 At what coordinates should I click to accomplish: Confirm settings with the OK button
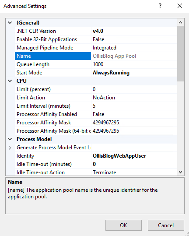[x=123, y=225]
